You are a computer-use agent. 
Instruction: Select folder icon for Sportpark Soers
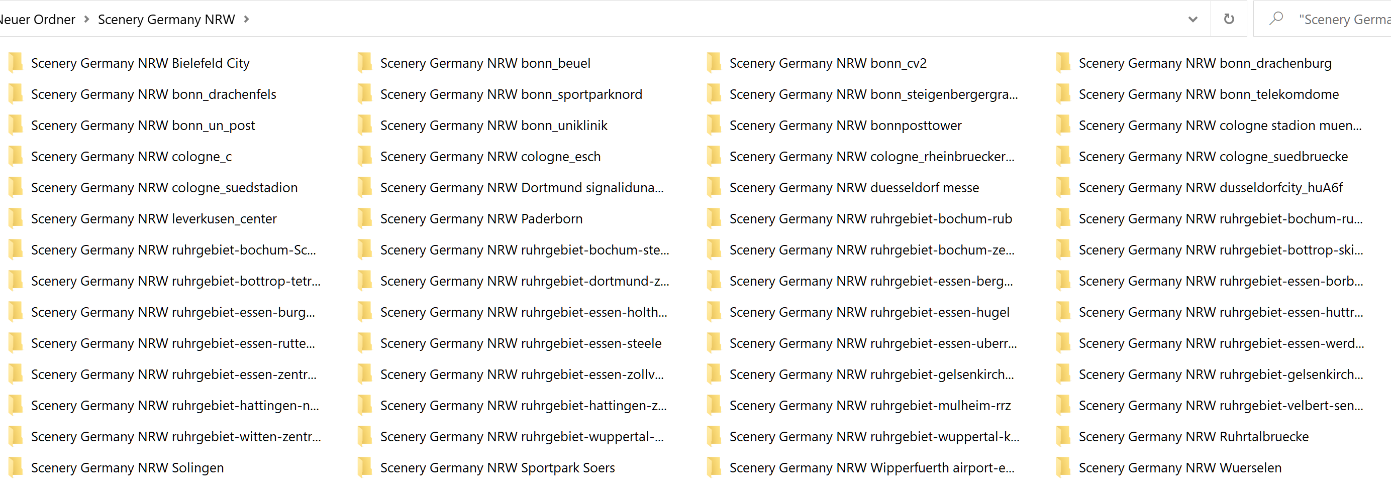point(364,468)
